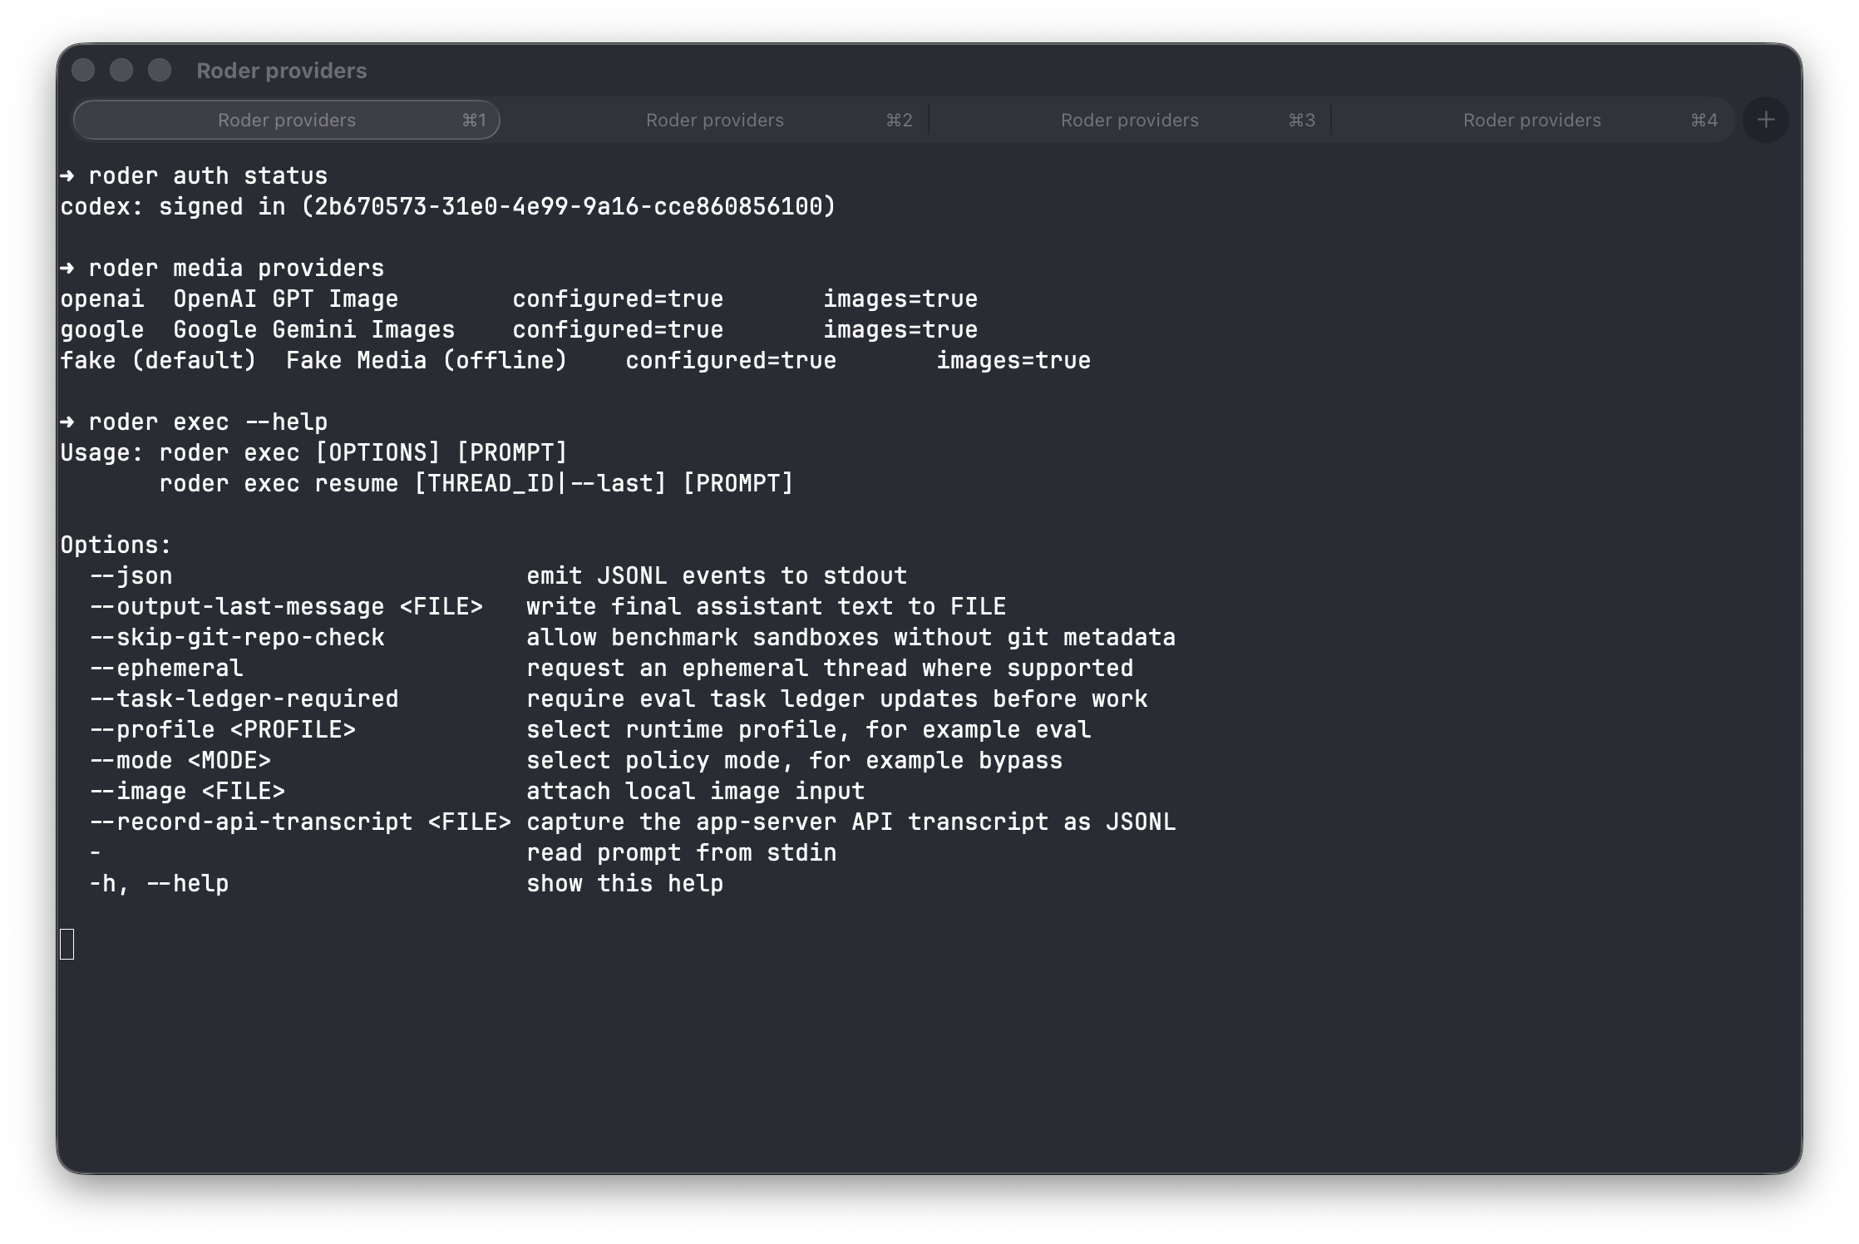Click the '--profile <PROFILE>' option
Image resolution: width=1859 pixels, height=1244 pixels.
pos(223,729)
